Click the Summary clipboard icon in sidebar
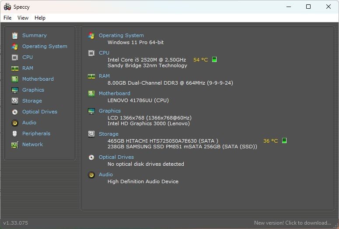Image resolution: width=339 pixels, height=229 pixels. [x=15, y=36]
